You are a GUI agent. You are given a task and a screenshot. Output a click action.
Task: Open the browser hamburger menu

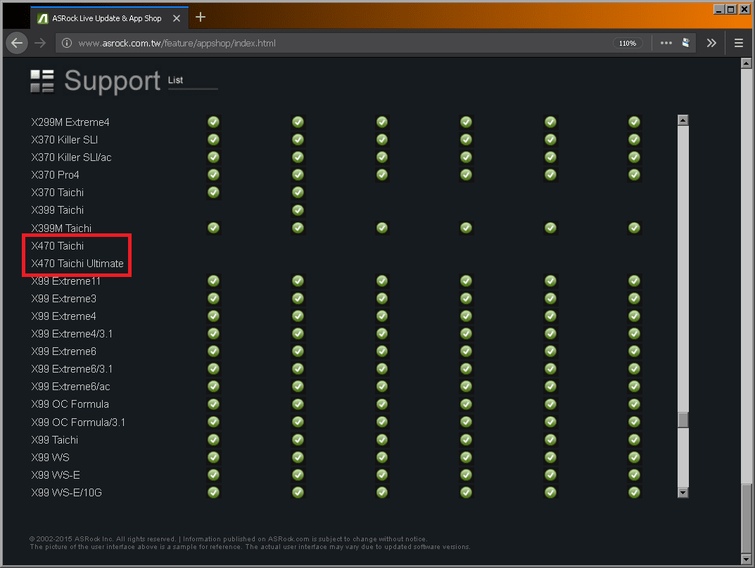[x=738, y=44]
